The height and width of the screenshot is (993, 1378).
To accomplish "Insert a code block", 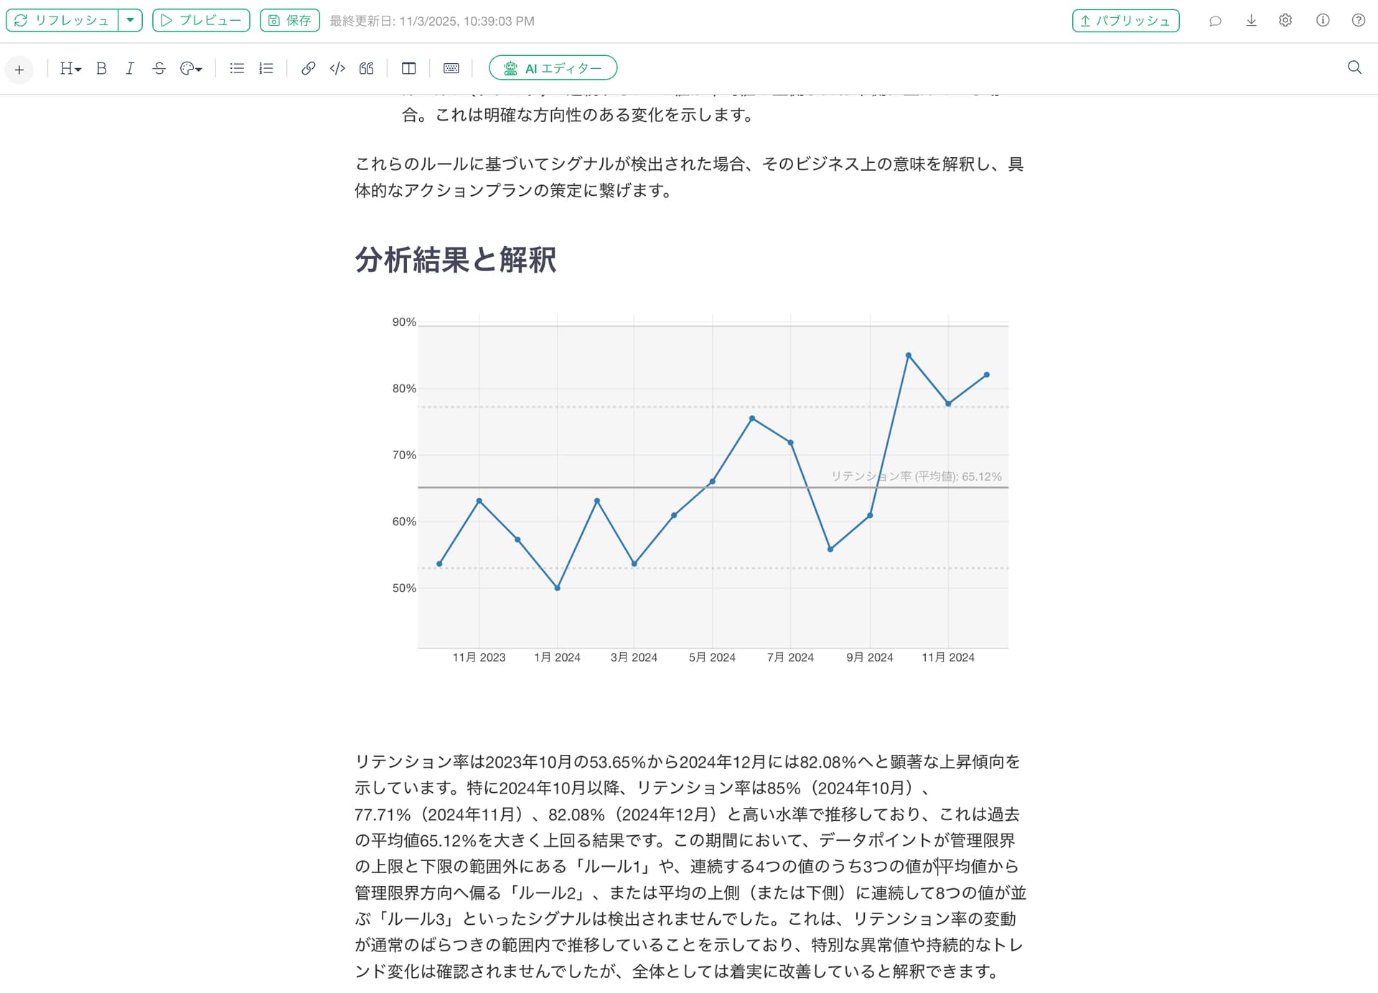I will [x=337, y=68].
